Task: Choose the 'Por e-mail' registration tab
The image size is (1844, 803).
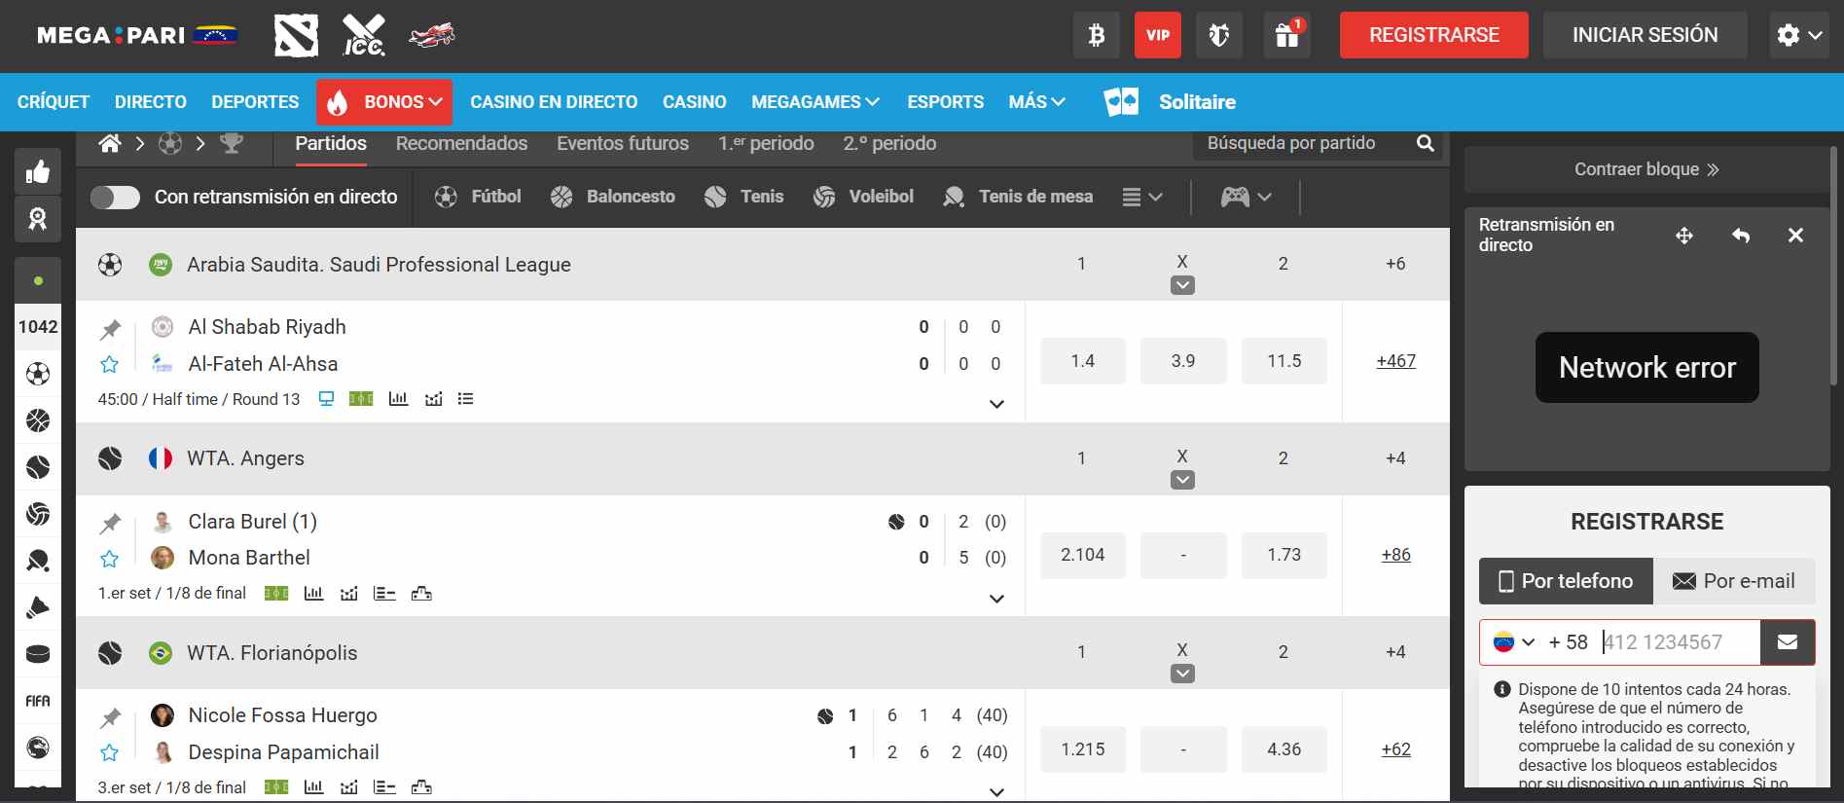Action: [1734, 581]
